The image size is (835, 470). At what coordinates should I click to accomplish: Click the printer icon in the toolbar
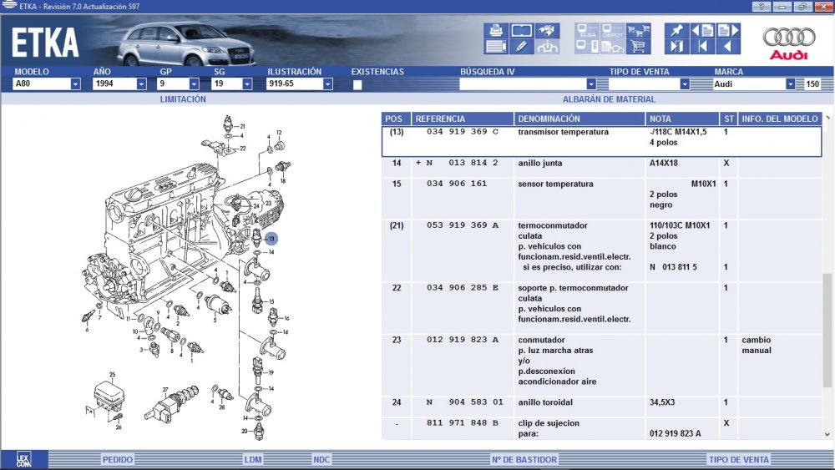tap(496, 31)
